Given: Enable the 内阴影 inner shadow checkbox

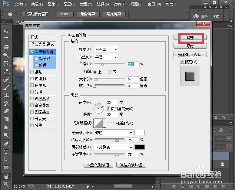Looking at the screenshot, I should 32,78.
